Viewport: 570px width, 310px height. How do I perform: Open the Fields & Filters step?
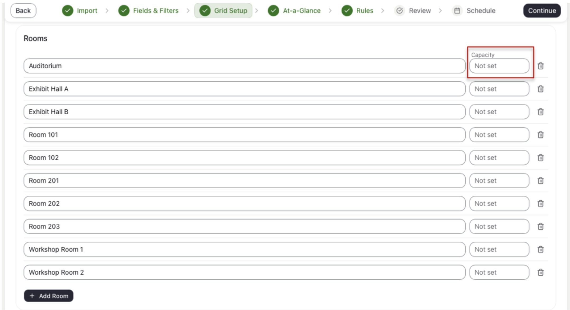pyautogui.click(x=149, y=11)
